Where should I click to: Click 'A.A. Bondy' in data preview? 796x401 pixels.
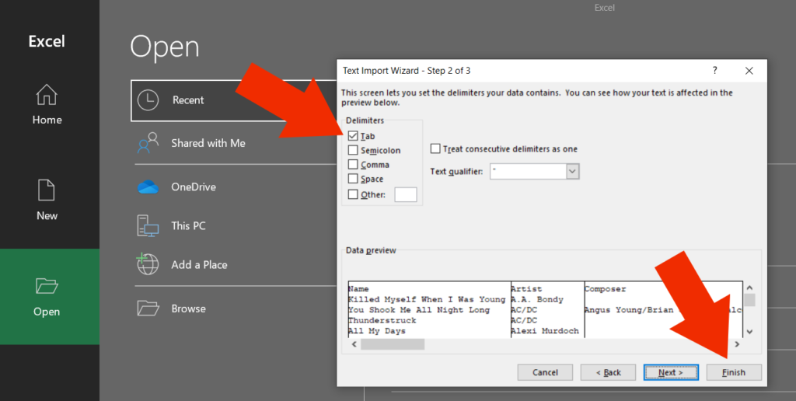pyautogui.click(x=537, y=299)
